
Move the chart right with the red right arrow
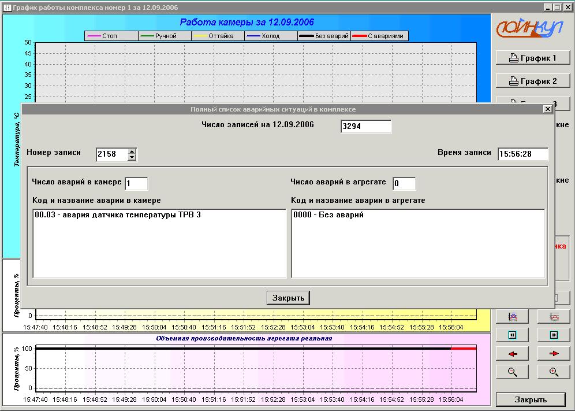click(x=554, y=354)
